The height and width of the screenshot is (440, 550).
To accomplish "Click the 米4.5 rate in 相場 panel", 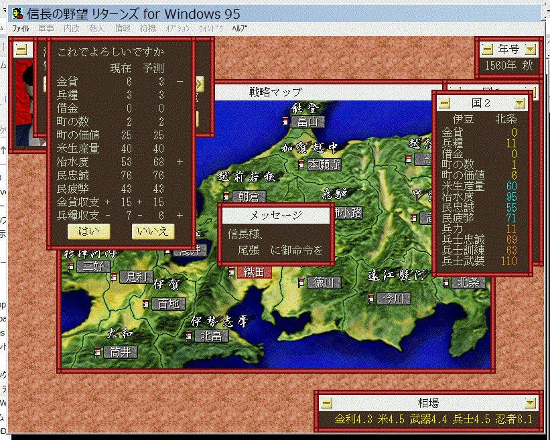I will [391, 419].
